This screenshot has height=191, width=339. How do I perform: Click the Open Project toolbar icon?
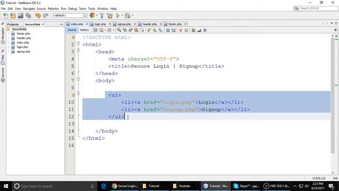pyautogui.click(x=21, y=15)
